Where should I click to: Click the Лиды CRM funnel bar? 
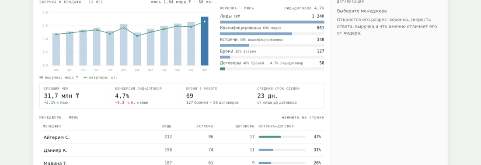point(272,22)
